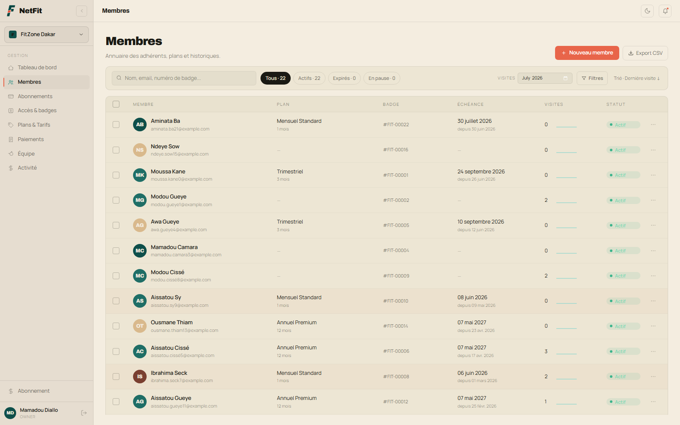Open row actions menu for Mamadou Camara
This screenshot has height=425, width=680.
653,251
